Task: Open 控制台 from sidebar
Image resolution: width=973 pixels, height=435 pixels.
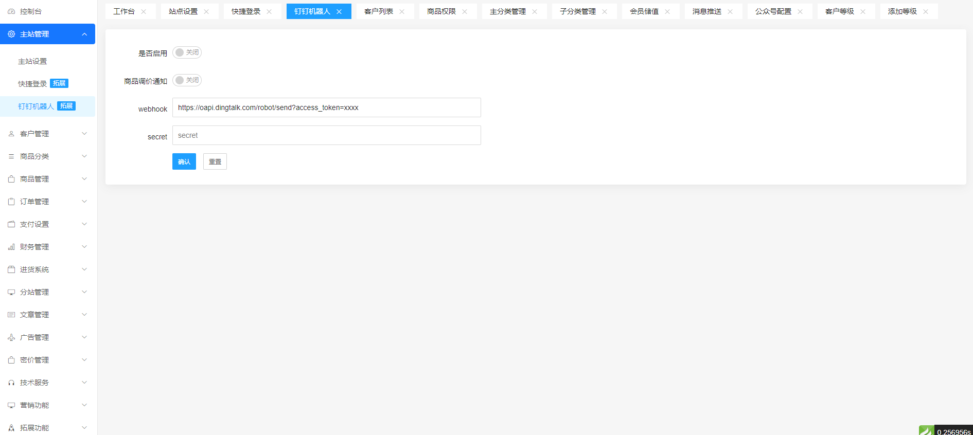Action: coord(47,11)
